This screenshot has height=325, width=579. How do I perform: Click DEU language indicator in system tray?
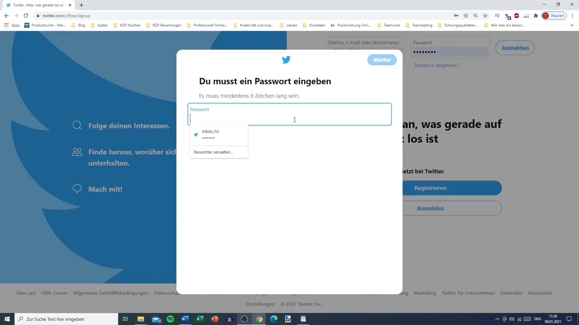(537, 319)
